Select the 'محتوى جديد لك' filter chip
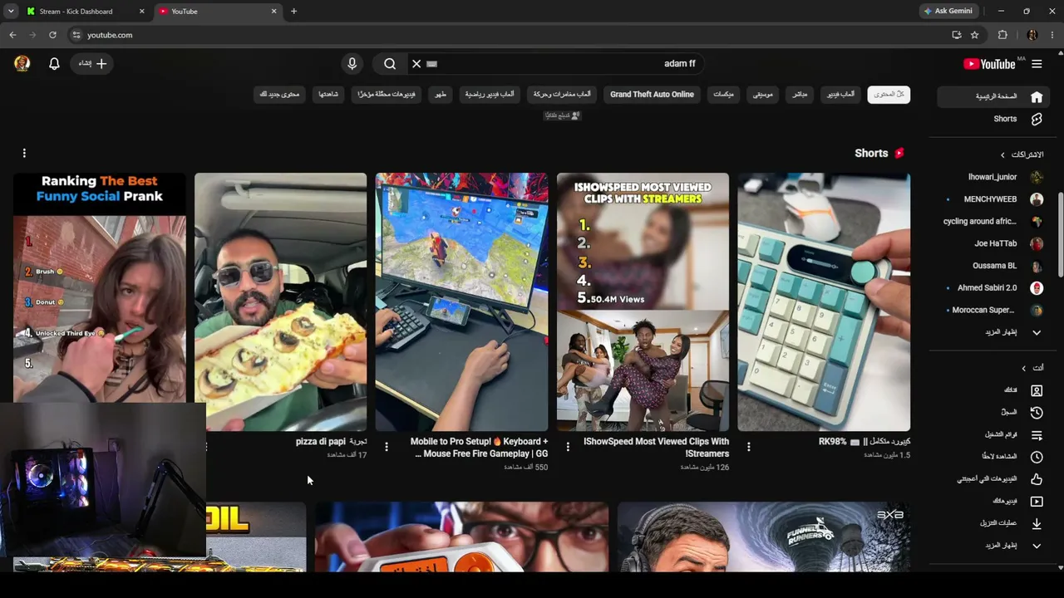The width and height of the screenshot is (1064, 598). click(x=279, y=95)
